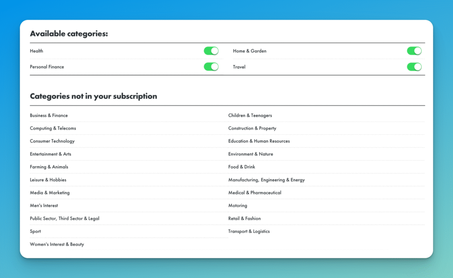Click the Medical & Pharmaceutical category
Viewport: 453px width, 278px height.
[x=255, y=192]
